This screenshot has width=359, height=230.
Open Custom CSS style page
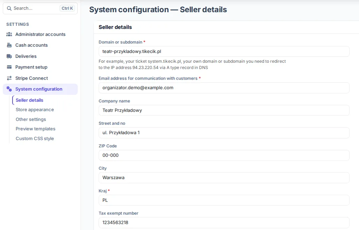pyautogui.click(x=35, y=138)
